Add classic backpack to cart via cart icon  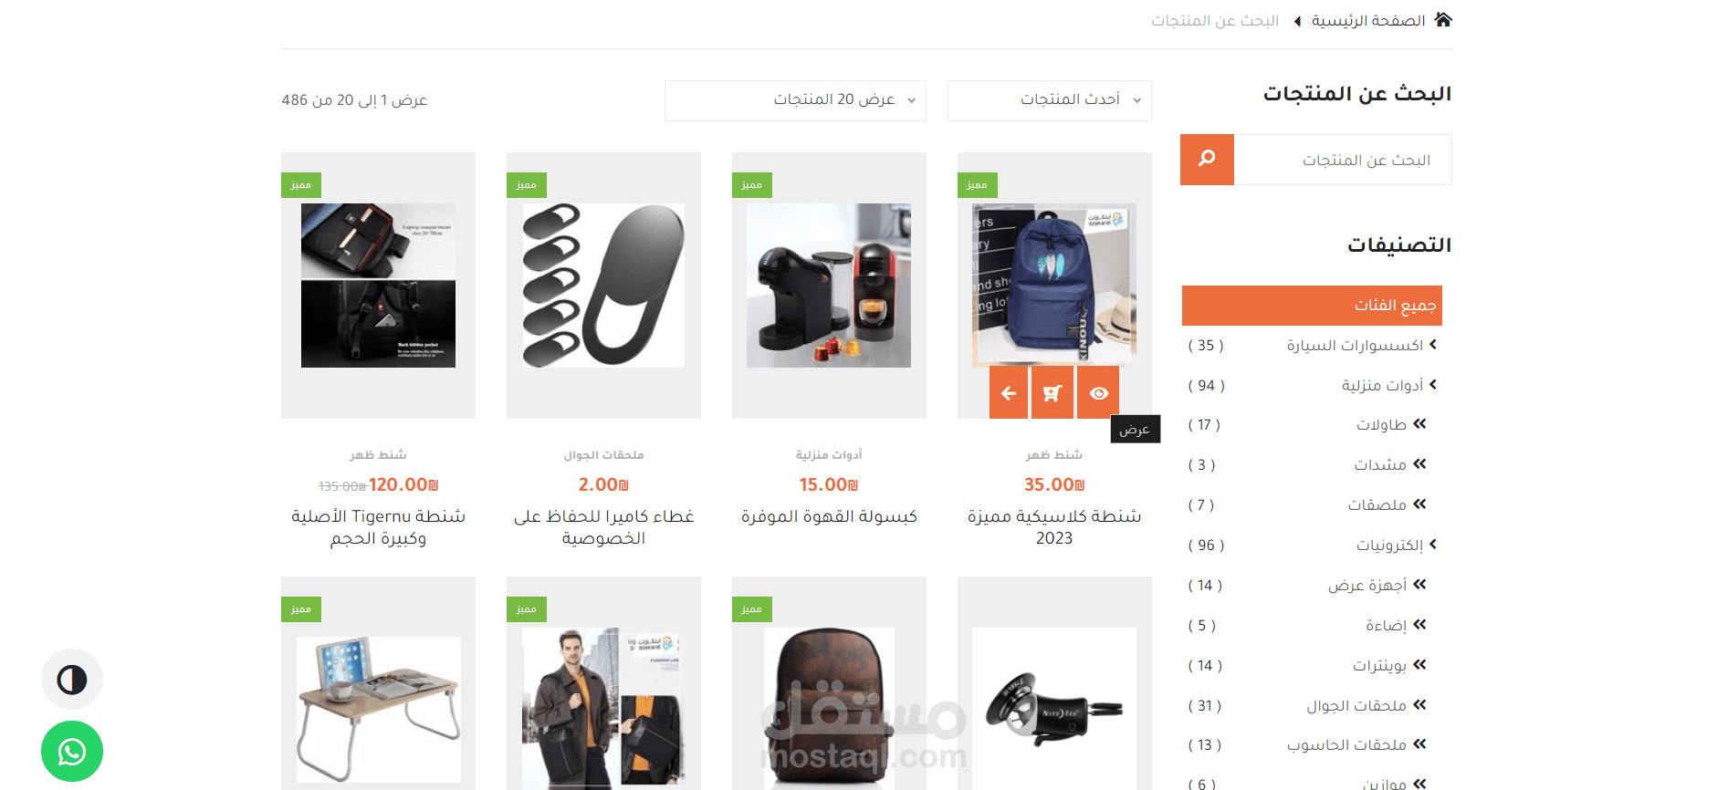click(x=1053, y=393)
